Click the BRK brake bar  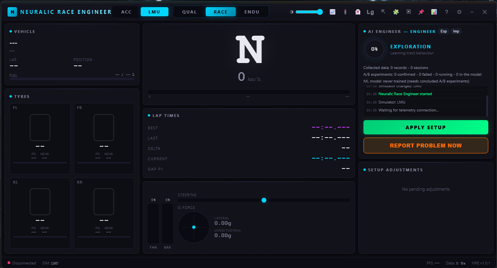(x=168, y=224)
